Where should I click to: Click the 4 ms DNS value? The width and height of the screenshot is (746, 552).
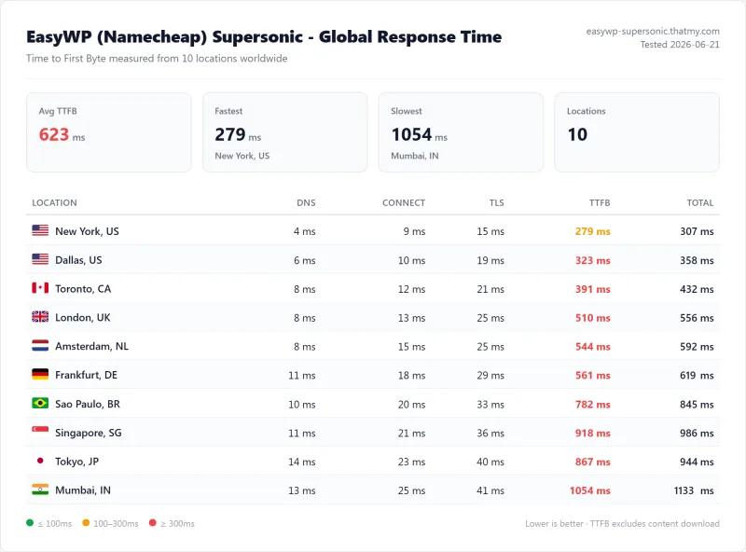pos(305,231)
